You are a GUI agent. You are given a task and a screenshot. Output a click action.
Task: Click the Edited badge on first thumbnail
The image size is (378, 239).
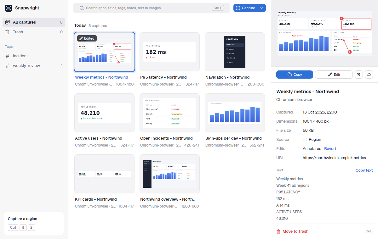(x=87, y=38)
